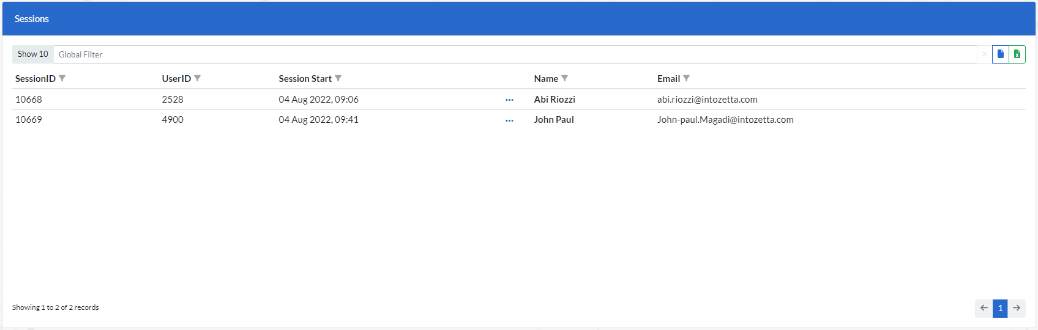Viewport: 1038px width, 330px height.
Task: Click the email John-paul.Magadi@intozetta.com
Action: pyautogui.click(x=725, y=120)
